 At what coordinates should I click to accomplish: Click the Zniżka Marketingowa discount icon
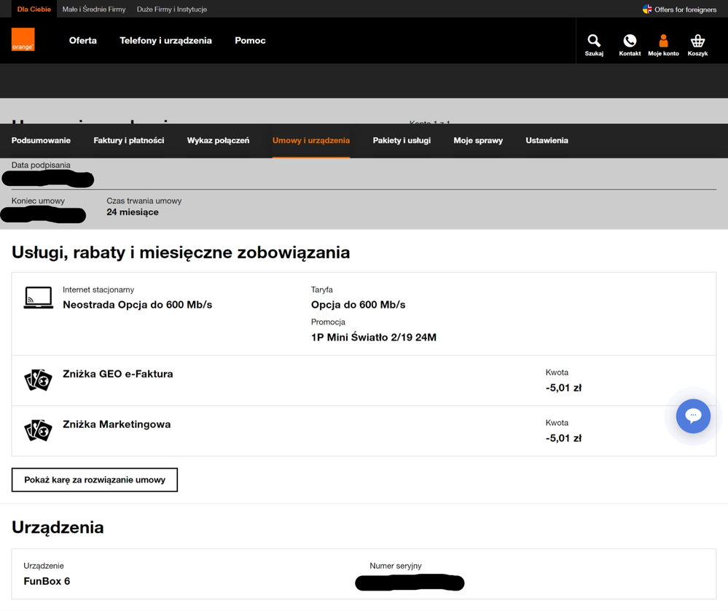point(38,430)
